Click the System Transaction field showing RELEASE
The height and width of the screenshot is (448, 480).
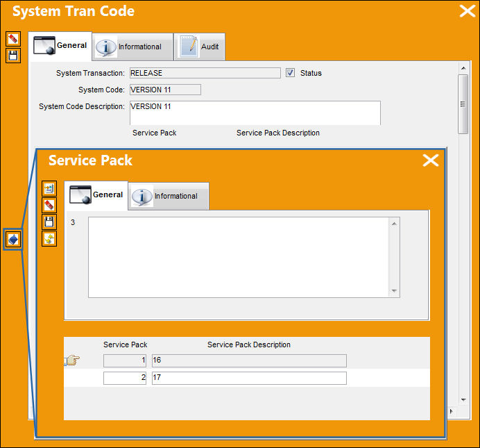tap(205, 73)
